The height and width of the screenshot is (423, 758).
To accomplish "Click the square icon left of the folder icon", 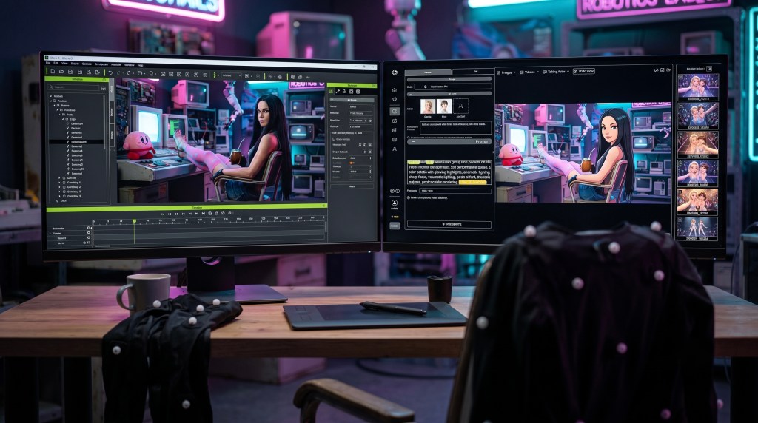I will [x=663, y=70].
